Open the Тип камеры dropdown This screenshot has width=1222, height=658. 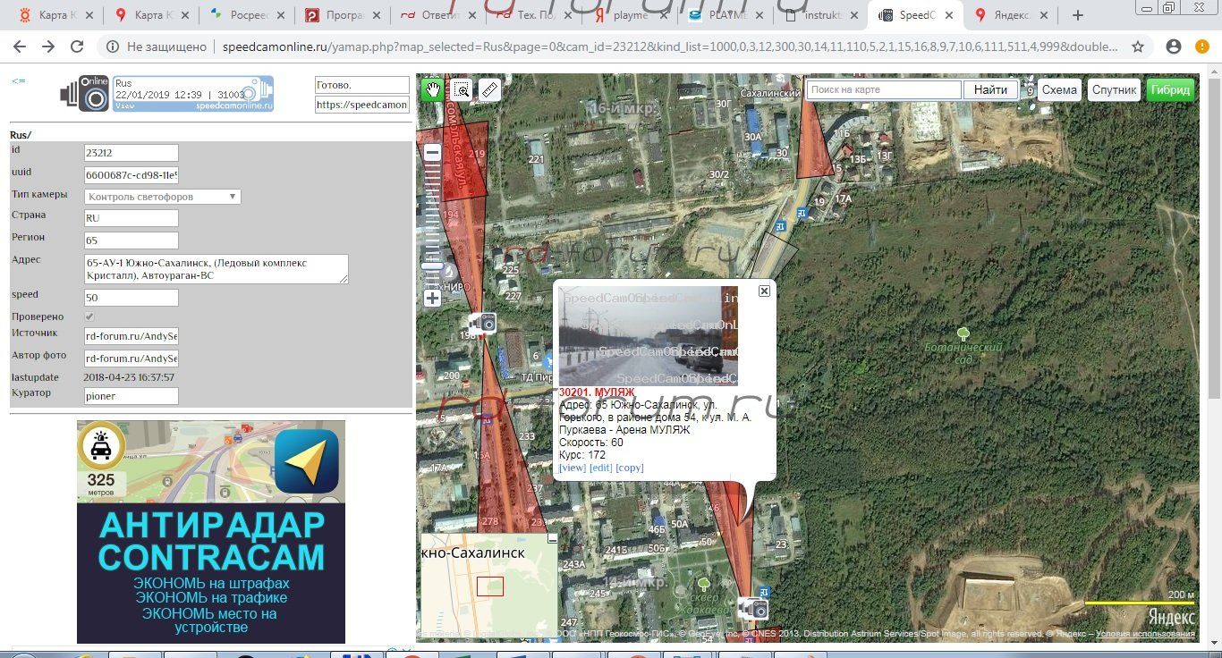162,196
